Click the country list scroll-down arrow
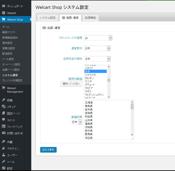175x171 pixels. tap(109, 97)
